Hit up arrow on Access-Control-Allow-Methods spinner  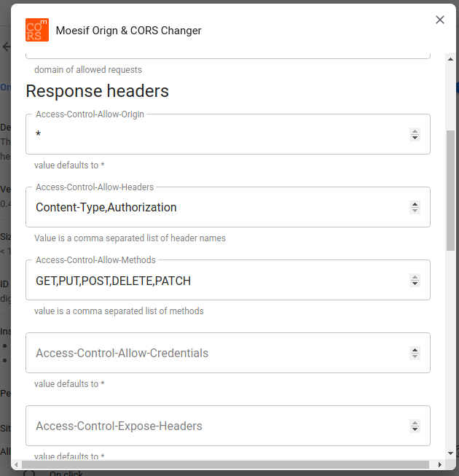click(415, 277)
